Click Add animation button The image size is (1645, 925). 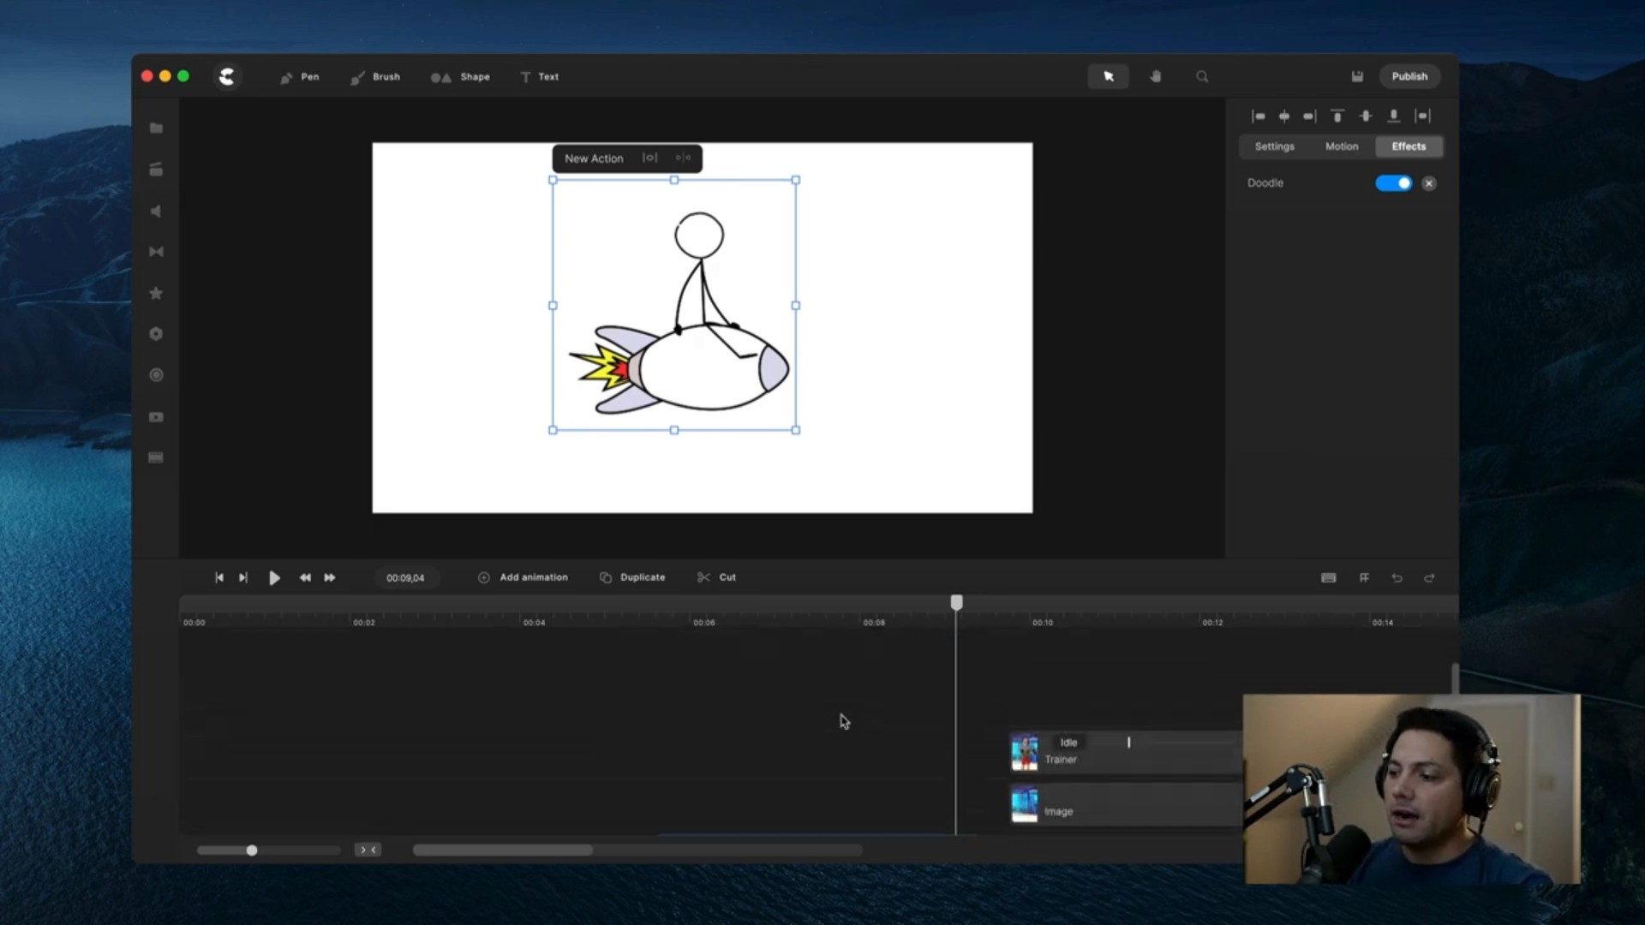[x=523, y=577]
